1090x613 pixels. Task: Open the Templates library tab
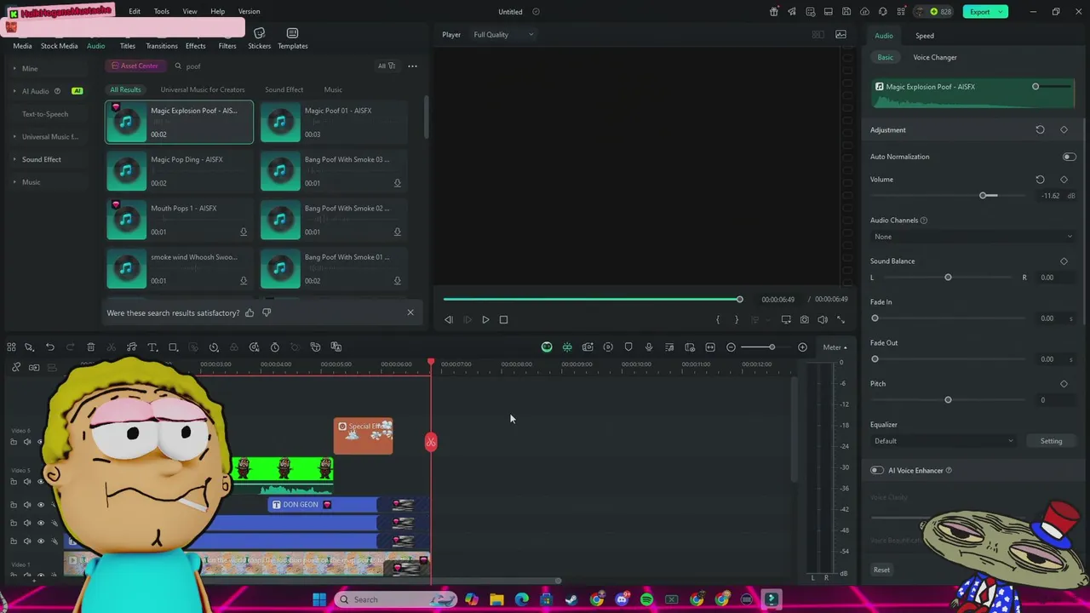[292, 39]
